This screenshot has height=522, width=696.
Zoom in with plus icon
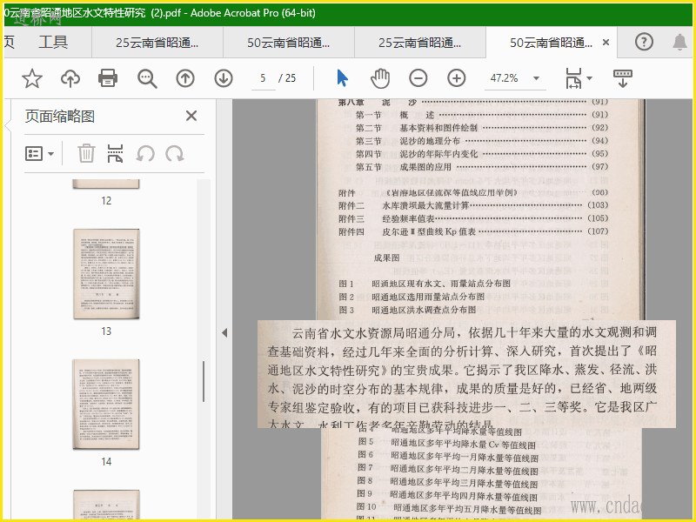pyautogui.click(x=456, y=78)
